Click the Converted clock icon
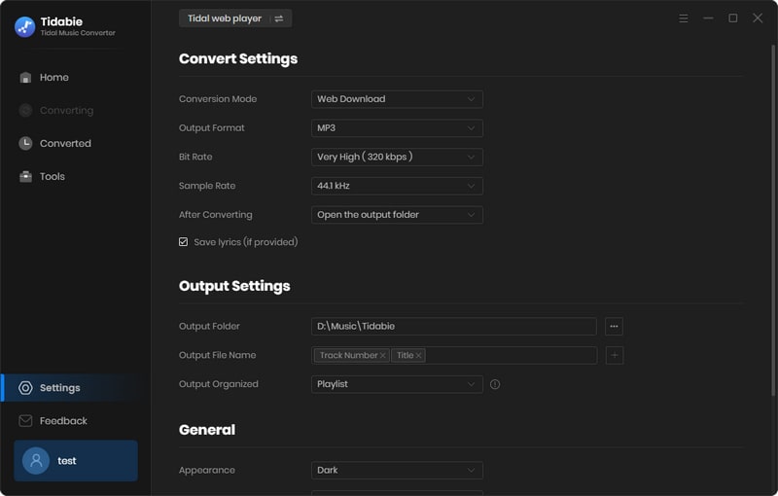 click(x=25, y=143)
